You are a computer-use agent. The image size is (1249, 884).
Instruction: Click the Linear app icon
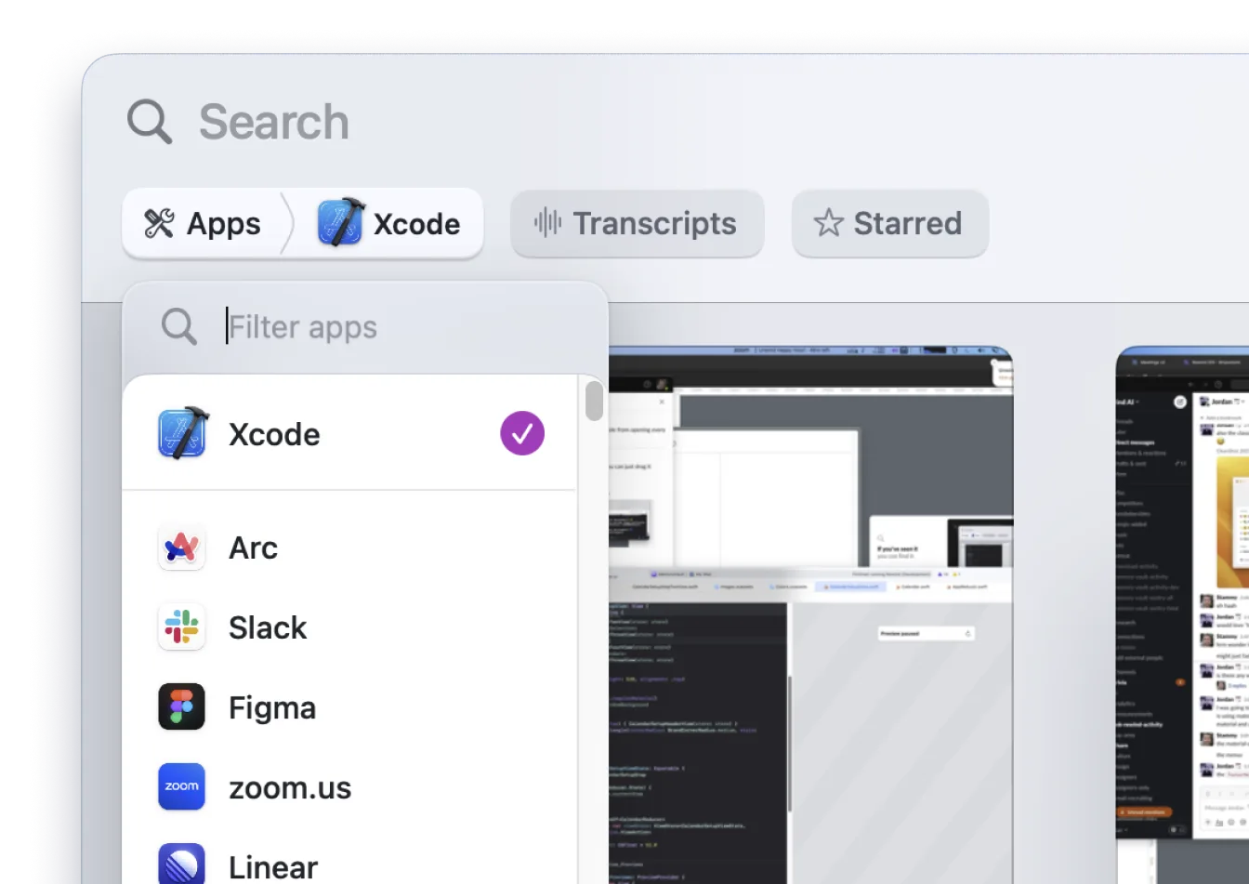click(x=181, y=864)
